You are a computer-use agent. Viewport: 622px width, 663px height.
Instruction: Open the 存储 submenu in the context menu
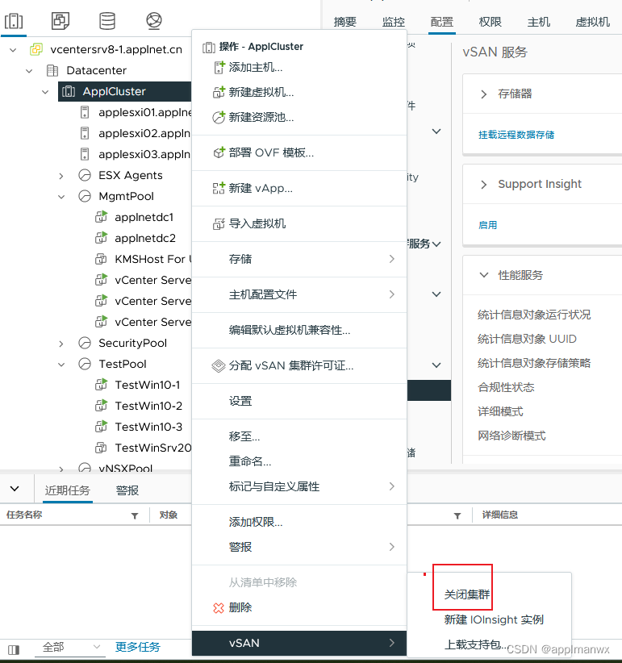click(299, 259)
